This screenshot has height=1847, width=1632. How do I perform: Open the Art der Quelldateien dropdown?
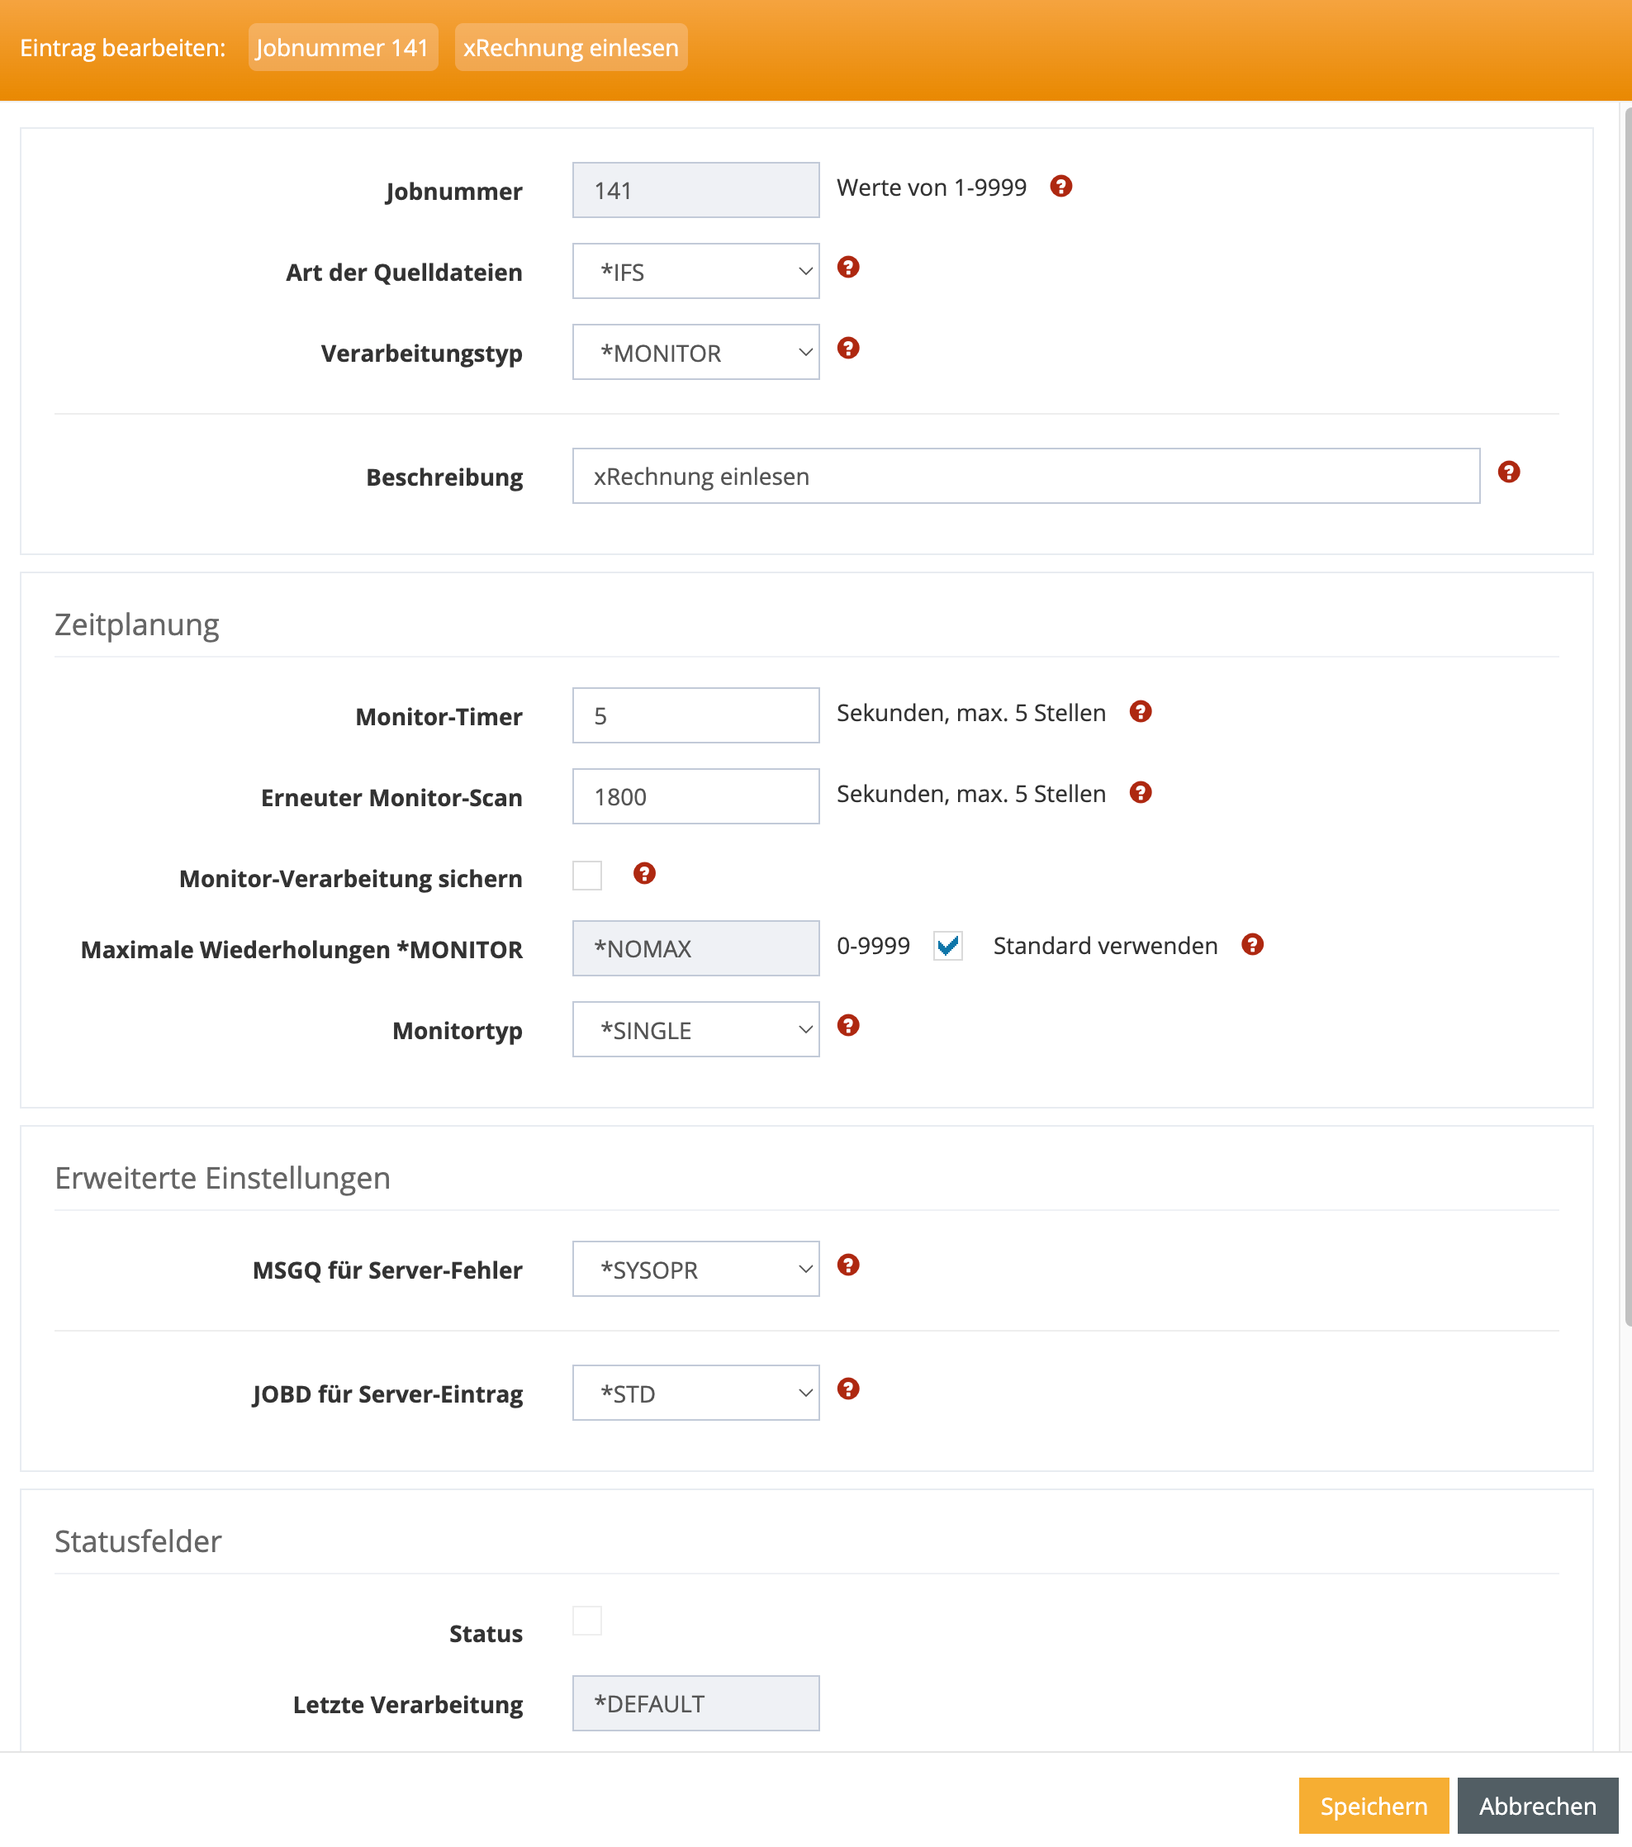coord(695,271)
